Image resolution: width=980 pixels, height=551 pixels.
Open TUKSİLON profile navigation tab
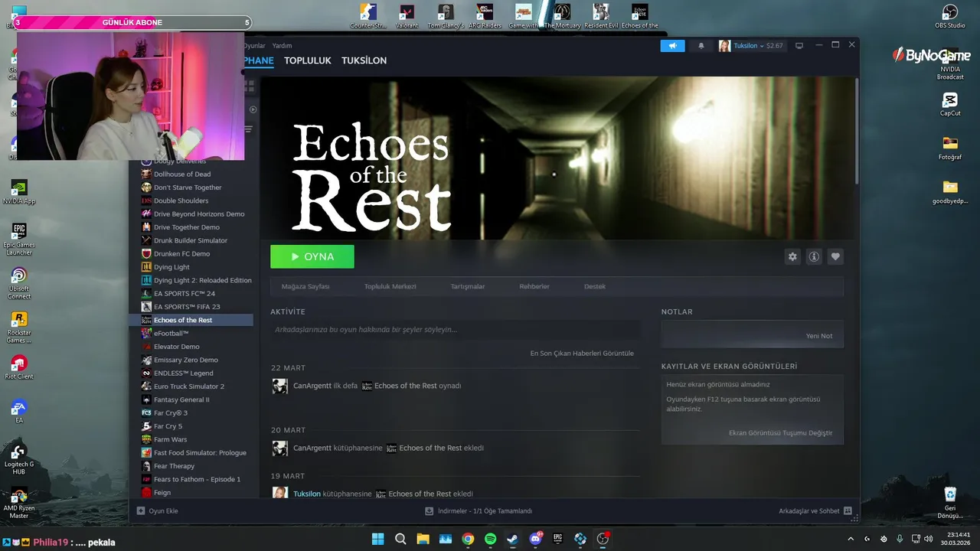tap(364, 60)
